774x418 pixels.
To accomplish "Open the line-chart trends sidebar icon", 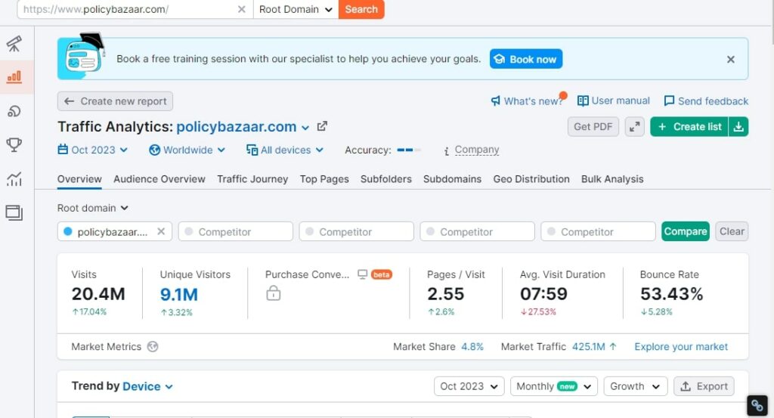I will [x=14, y=178].
